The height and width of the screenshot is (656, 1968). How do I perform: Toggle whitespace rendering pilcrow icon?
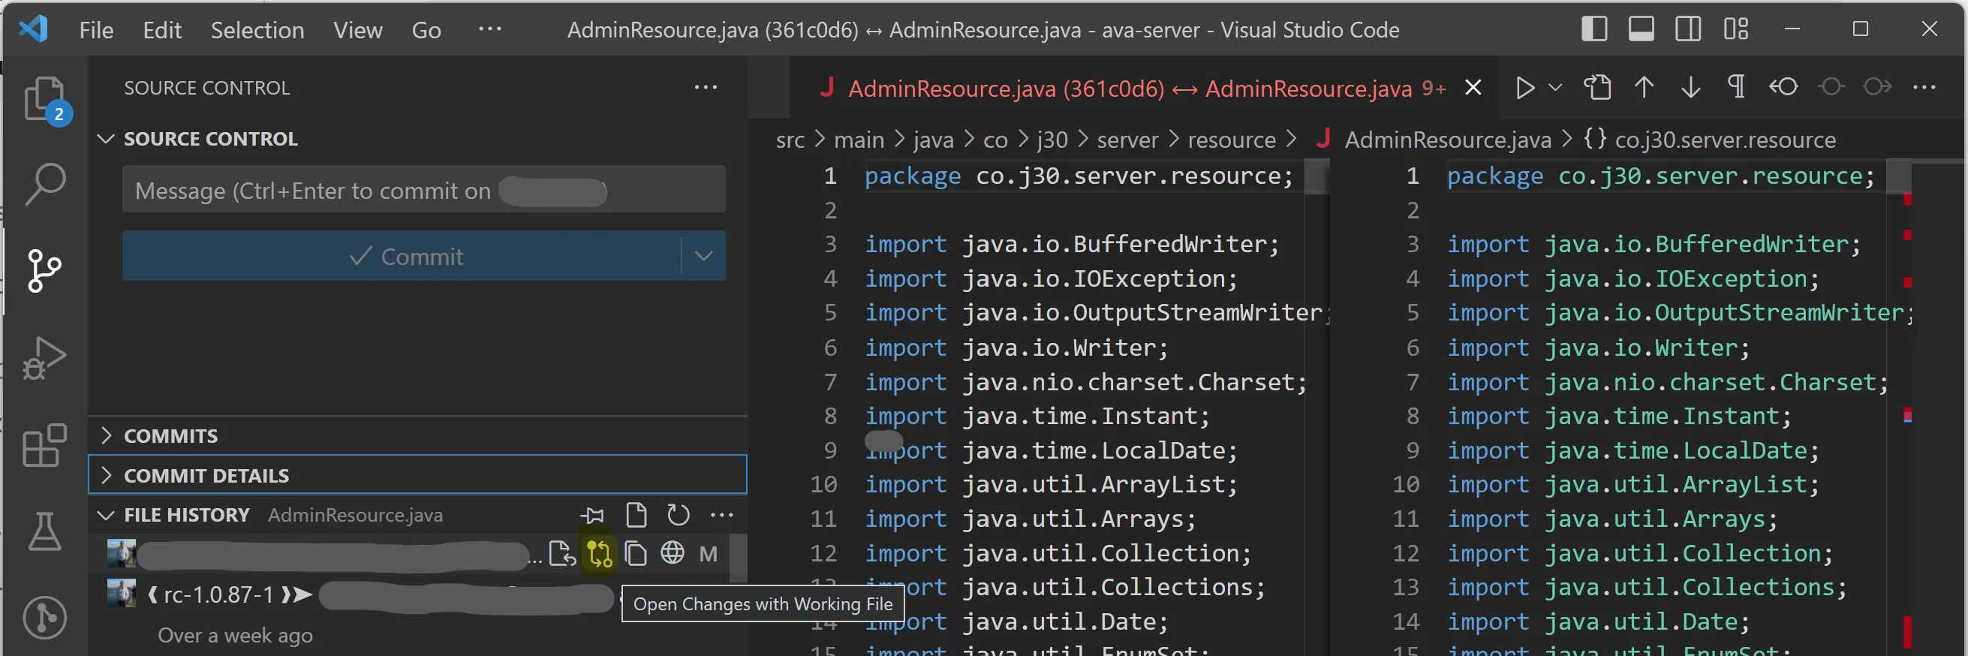coord(1737,88)
